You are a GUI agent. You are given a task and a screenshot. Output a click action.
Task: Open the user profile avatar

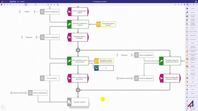coord(196,2)
